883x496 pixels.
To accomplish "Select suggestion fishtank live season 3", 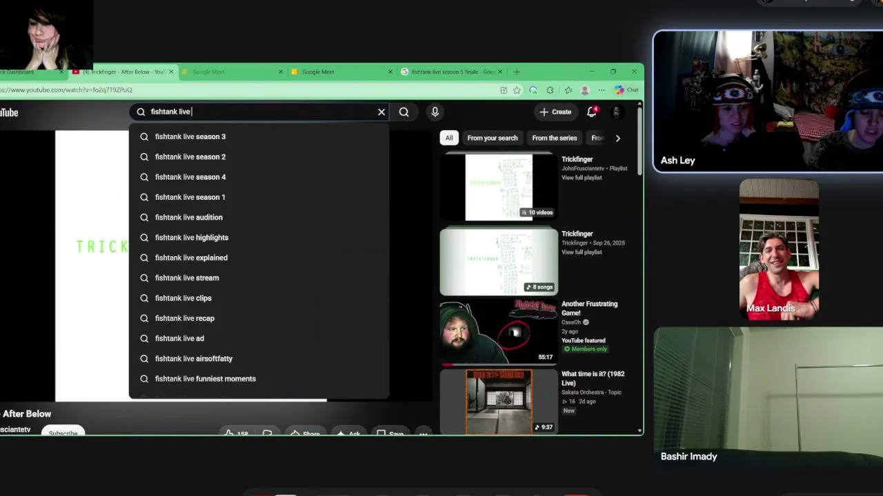I will click(259, 136).
